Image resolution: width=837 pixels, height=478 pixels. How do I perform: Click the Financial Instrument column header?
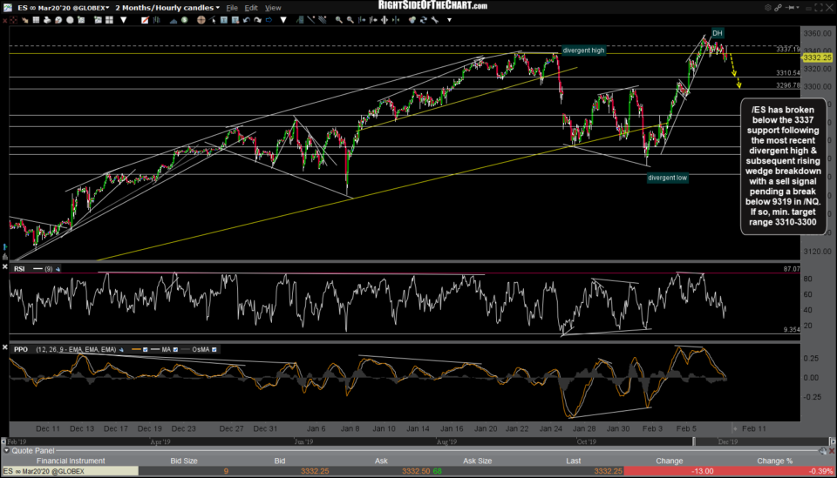click(71, 461)
